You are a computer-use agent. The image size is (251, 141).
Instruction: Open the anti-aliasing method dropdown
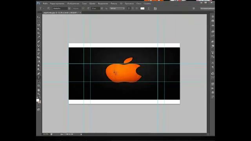coord(117,8)
